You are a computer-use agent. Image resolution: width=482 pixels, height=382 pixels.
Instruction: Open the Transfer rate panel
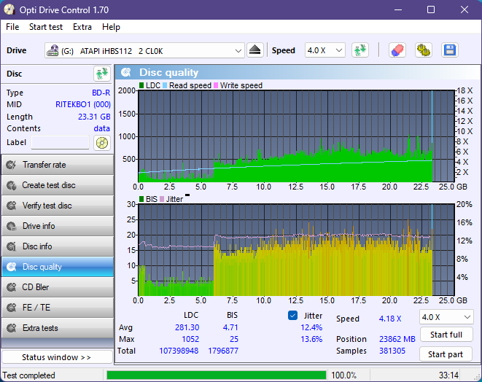[x=58, y=165]
